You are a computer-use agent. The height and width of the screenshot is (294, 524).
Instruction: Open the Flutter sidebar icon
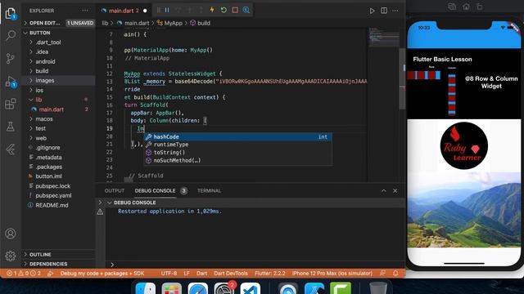(11, 149)
